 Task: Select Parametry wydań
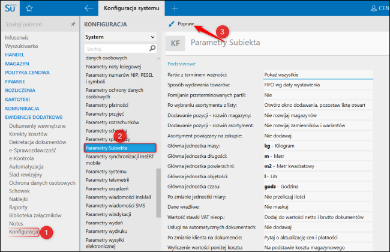click(x=104, y=223)
